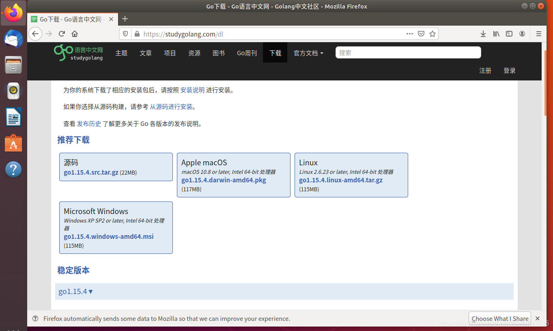Select the 下载 nav tab
This screenshot has height=331, width=553.
coord(275,53)
